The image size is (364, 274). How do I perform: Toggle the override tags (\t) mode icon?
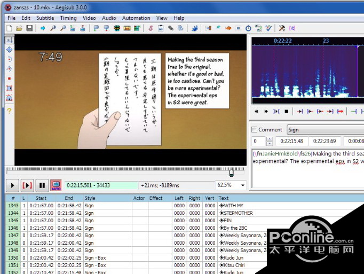[x=292, y=28]
